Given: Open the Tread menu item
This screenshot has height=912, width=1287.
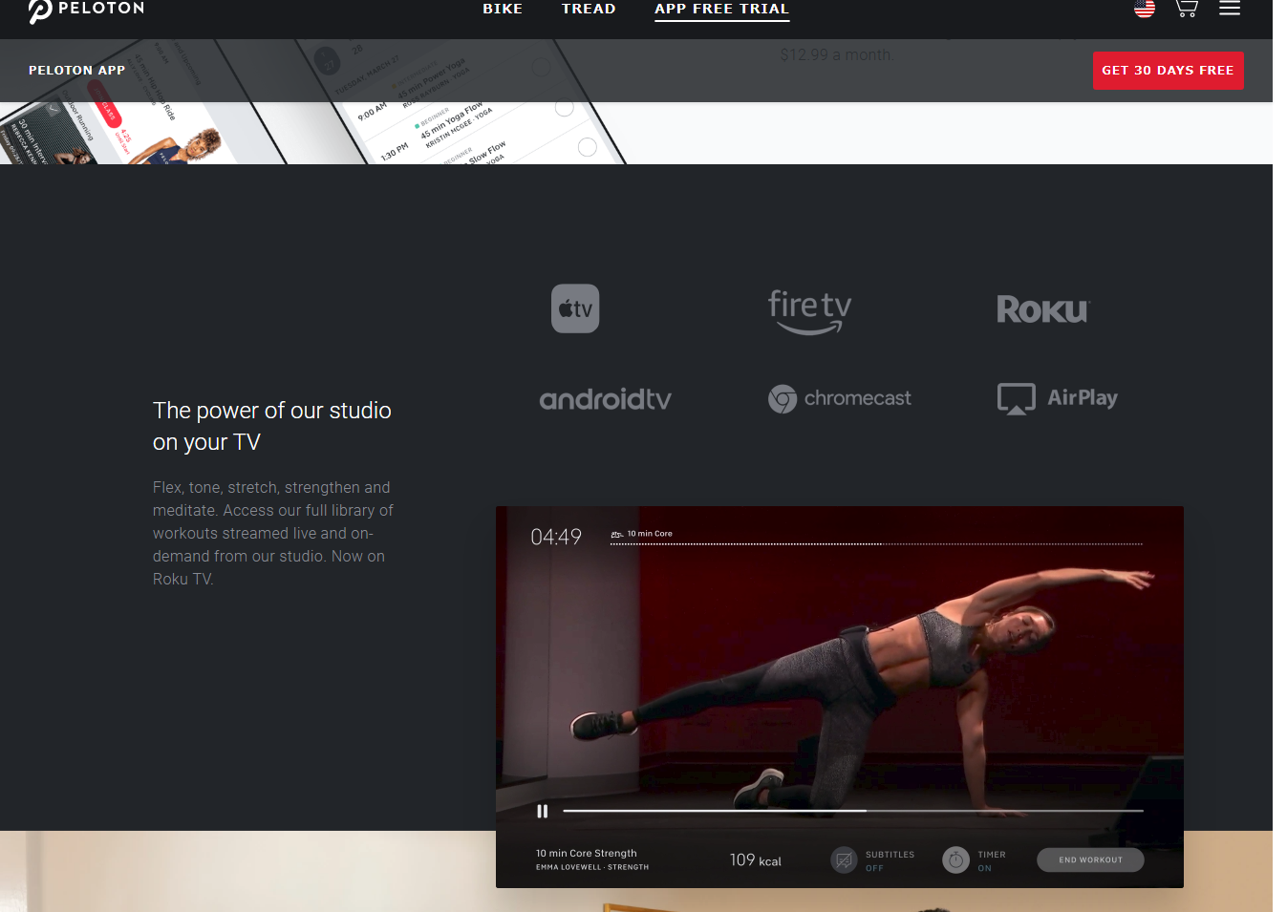Looking at the screenshot, I should pos(589,9).
